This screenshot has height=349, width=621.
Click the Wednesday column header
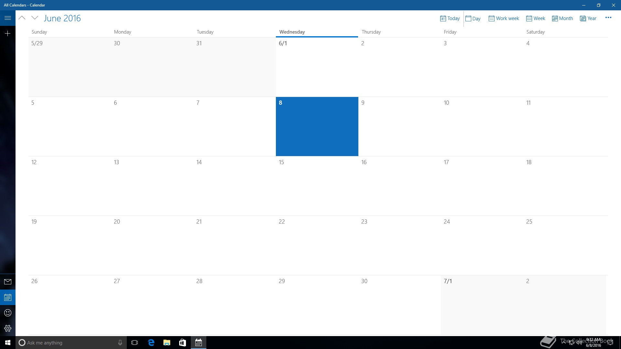click(x=292, y=32)
